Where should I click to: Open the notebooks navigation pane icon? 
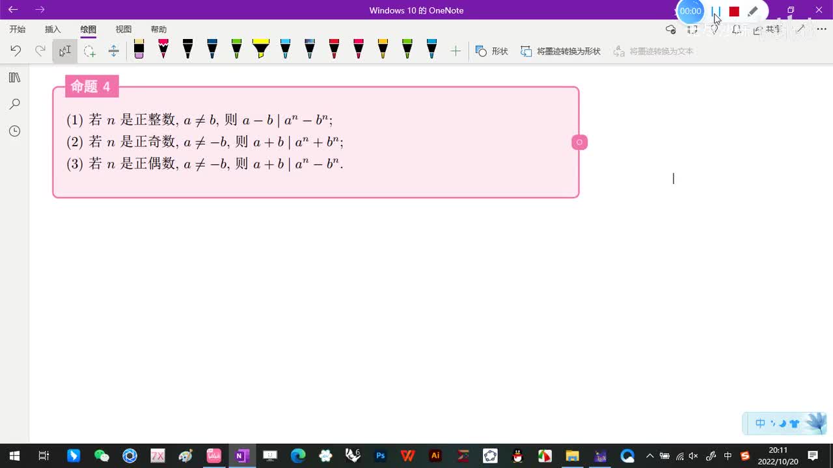(x=14, y=77)
